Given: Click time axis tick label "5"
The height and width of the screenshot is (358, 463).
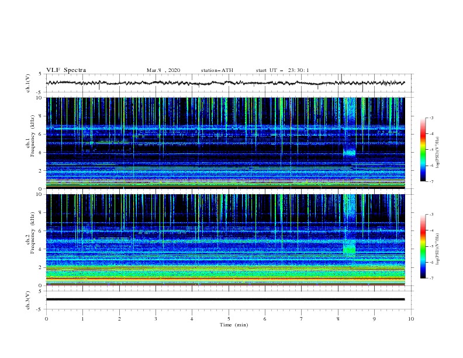Looking at the screenshot, I should click(229, 319).
